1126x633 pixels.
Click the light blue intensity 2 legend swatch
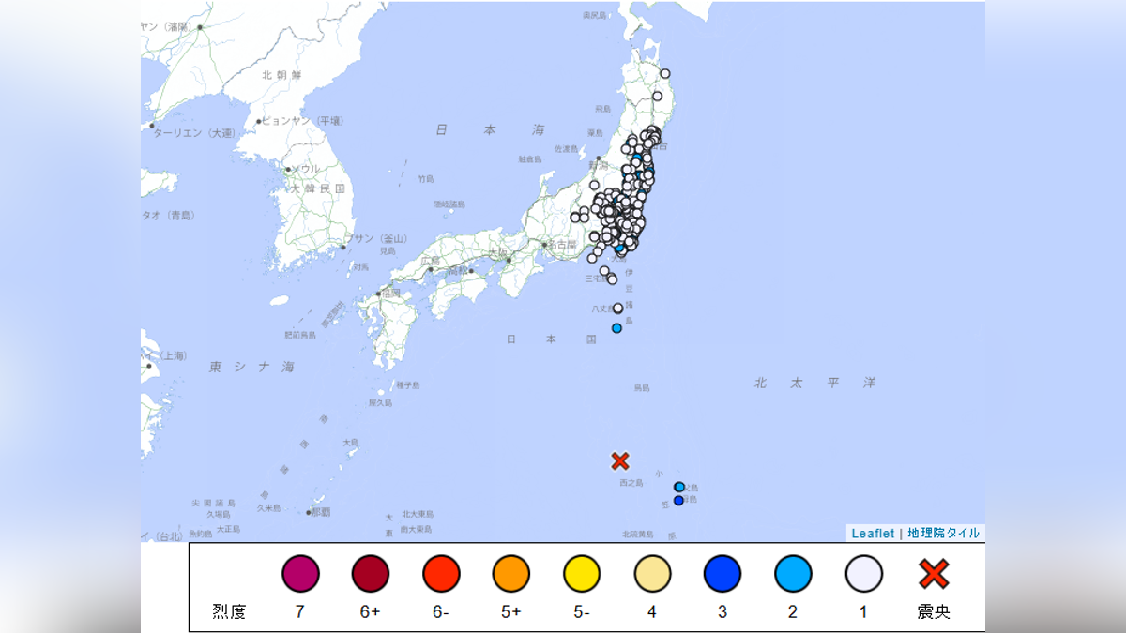point(793,574)
